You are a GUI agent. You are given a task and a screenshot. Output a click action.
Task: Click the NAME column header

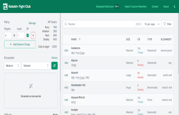(x=74, y=39)
